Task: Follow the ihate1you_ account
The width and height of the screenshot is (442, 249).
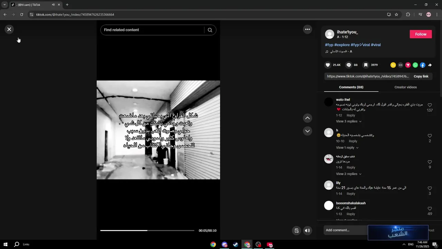Action: (421, 34)
